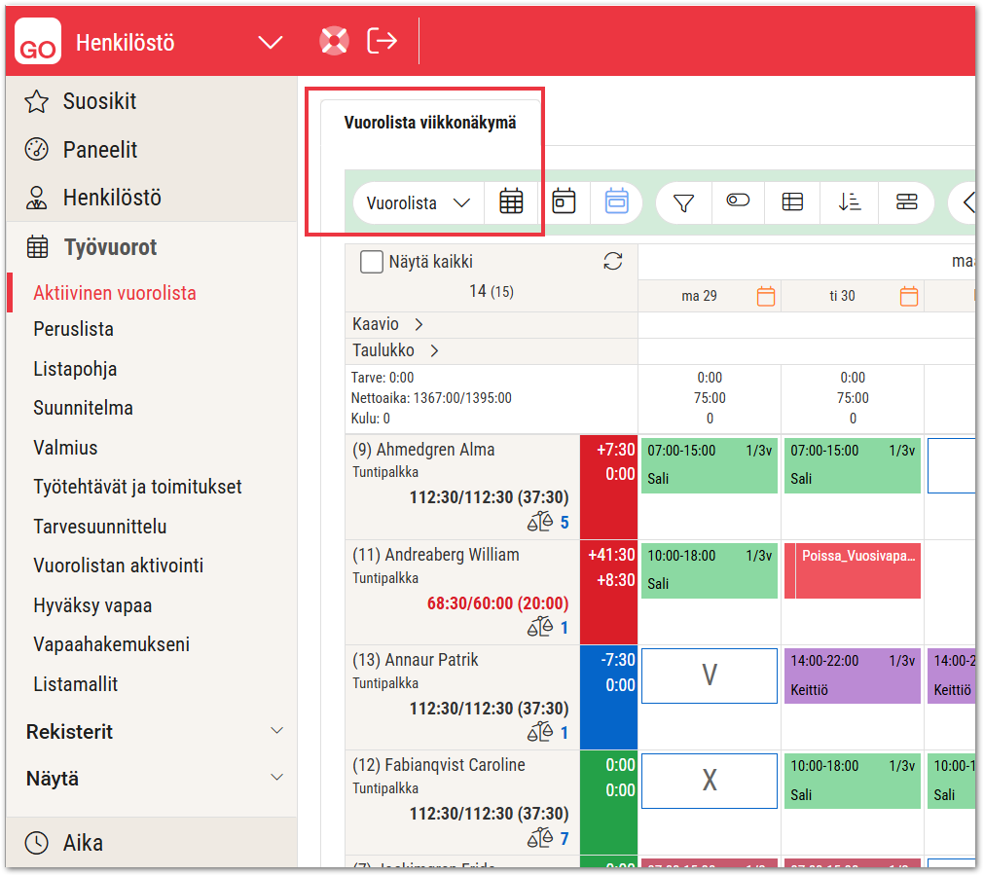
Task: Open the month grid calendar view
Action: coord(511,202)
